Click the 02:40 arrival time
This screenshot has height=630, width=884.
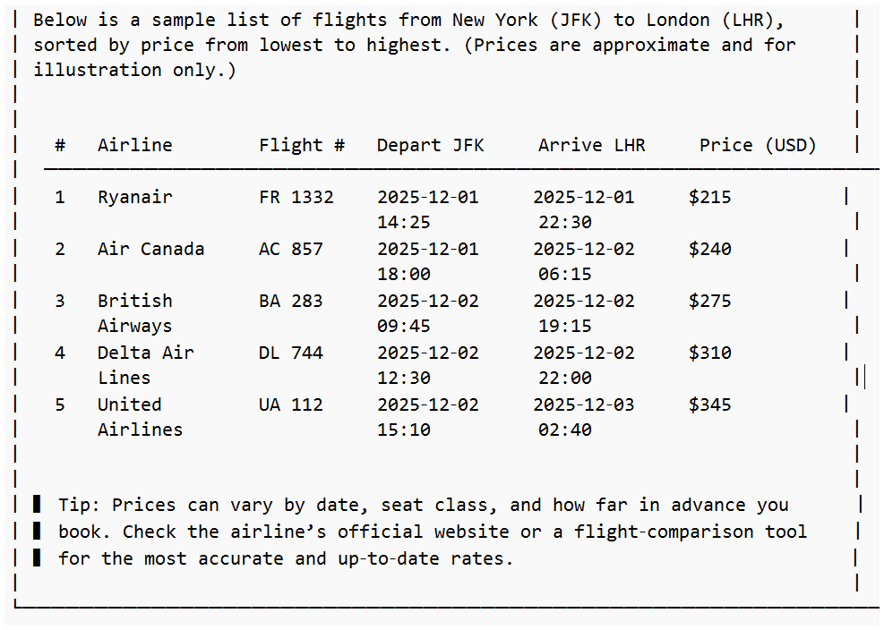pos(564,430)
